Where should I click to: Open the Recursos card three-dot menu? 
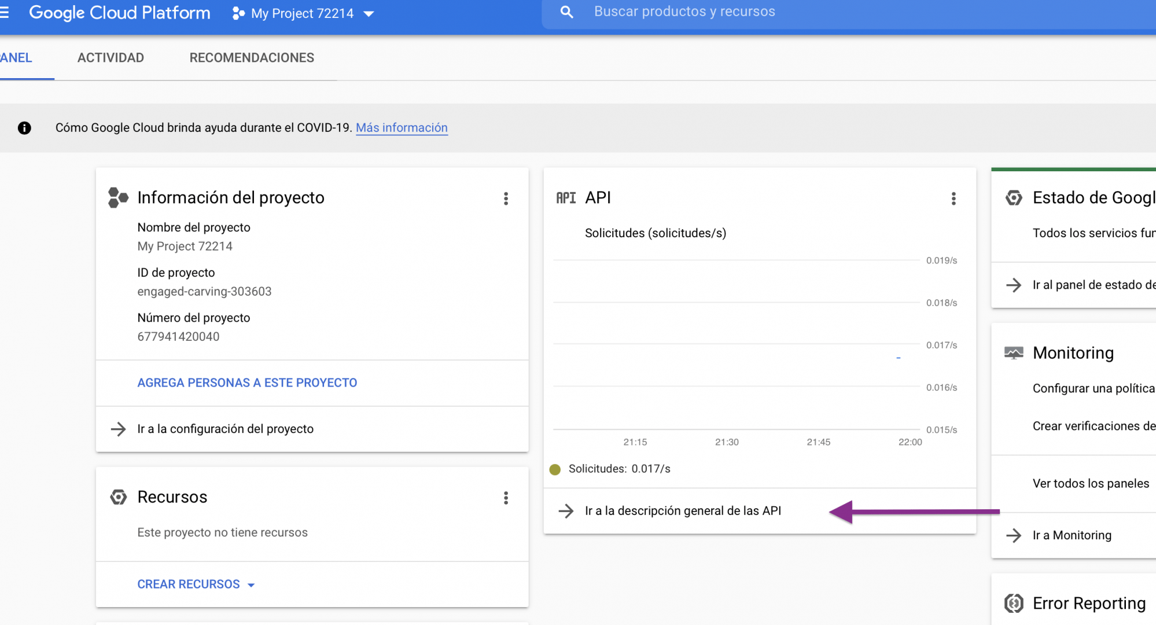pyautogui.click(x=506, y=498)
